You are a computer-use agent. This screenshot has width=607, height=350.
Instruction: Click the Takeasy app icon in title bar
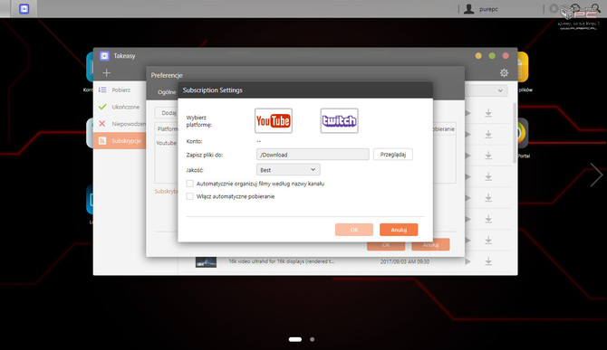104,56
